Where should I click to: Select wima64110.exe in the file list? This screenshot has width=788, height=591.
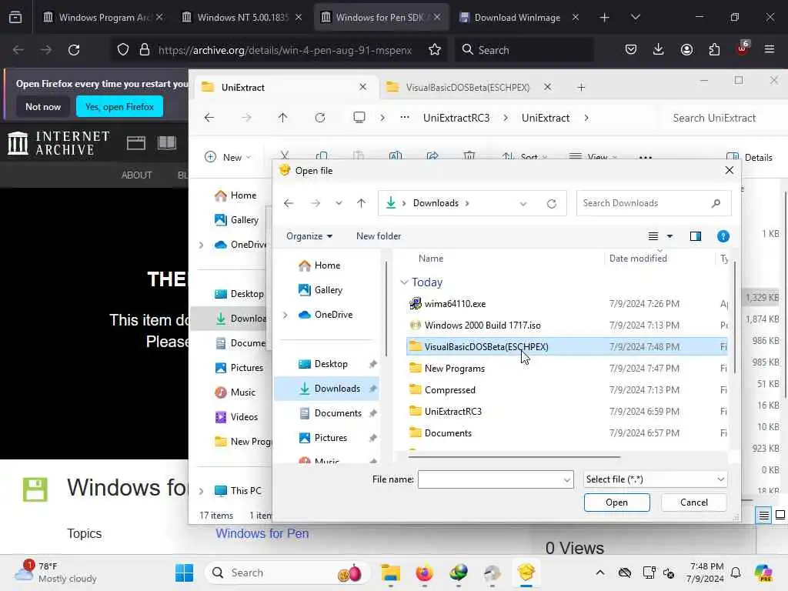click(x=568, y=303)
